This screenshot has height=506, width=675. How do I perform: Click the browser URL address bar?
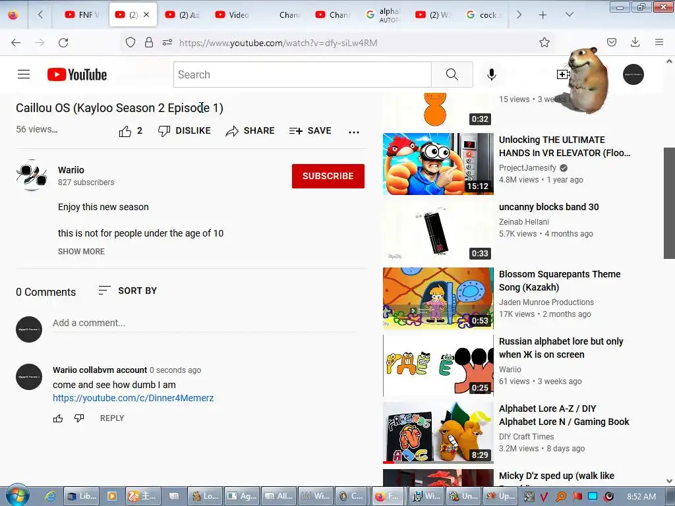[336, 43]
